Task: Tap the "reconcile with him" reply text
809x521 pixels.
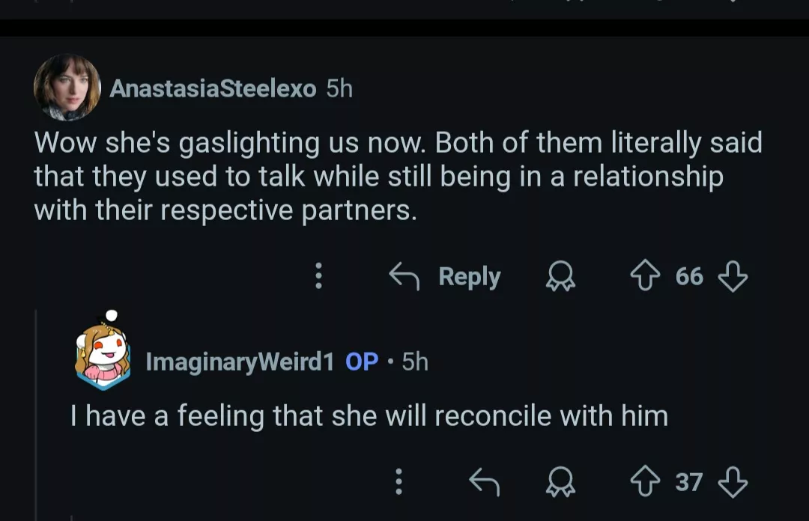Action: (369, 415)
